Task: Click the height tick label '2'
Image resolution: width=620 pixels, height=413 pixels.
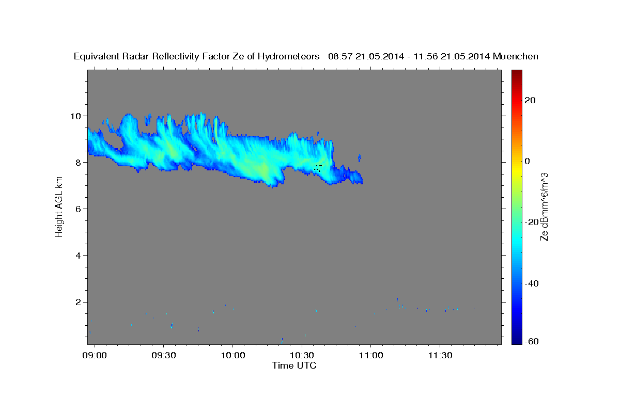Action: [79, 302]
